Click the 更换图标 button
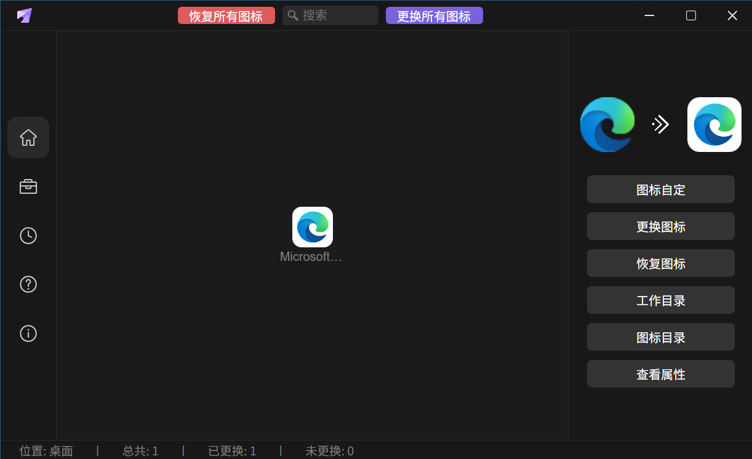The image size is (752, 459). tap(660, 226)
